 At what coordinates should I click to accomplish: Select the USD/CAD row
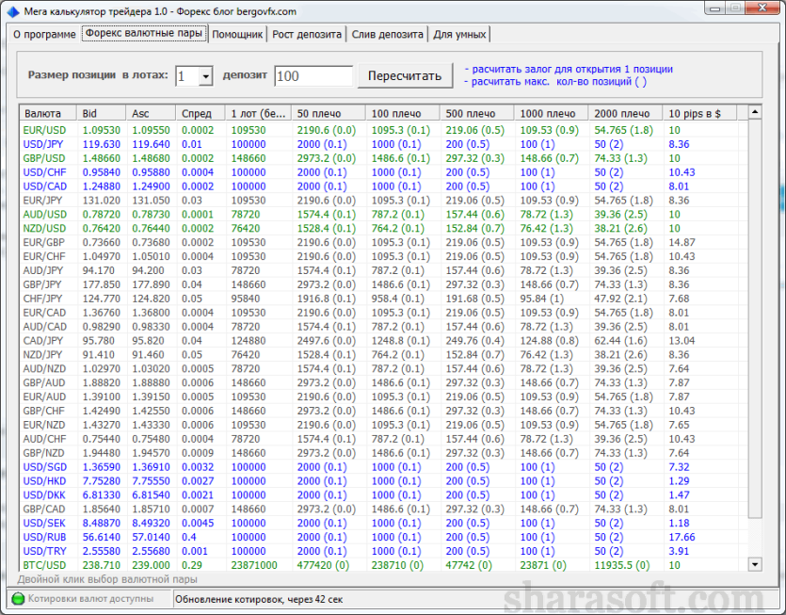pyautogui.click(x=383, y=186)
